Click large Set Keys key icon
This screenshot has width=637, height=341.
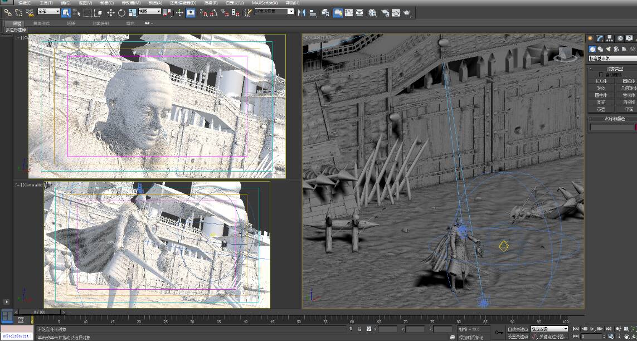[x=498, y=333]
